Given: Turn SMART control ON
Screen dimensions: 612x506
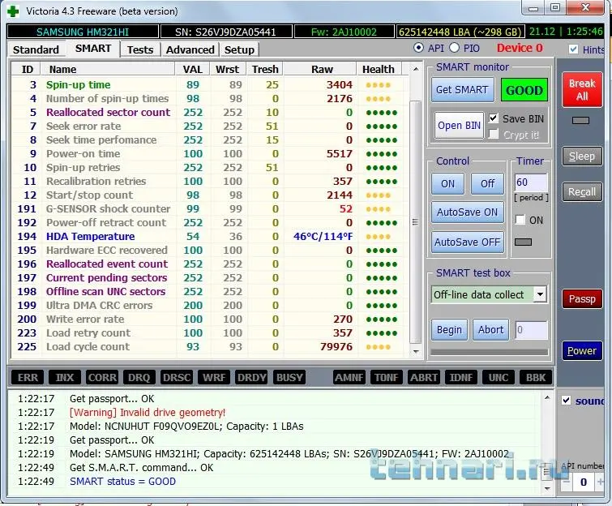Looking at the screenshot, I should 447,183.
